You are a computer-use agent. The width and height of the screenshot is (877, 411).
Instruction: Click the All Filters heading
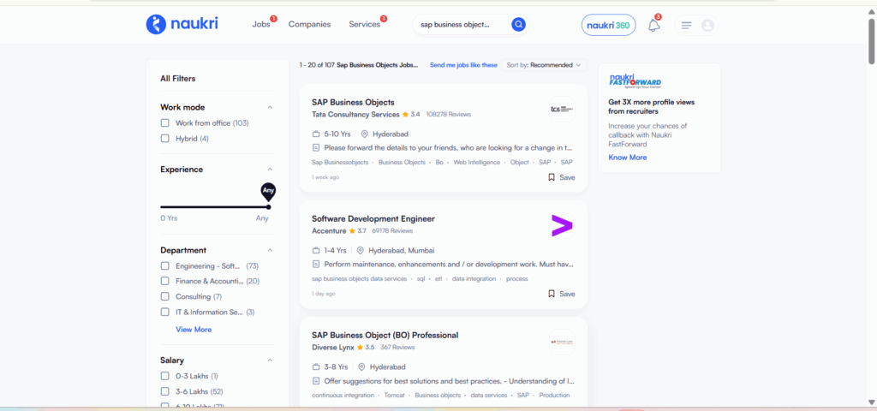tap(178, 79)
